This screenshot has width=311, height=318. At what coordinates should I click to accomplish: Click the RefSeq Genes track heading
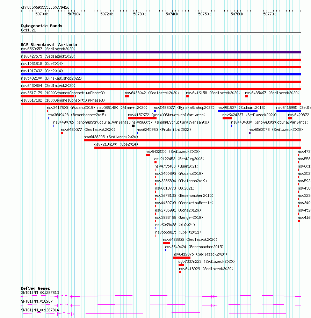coord(35,288)
